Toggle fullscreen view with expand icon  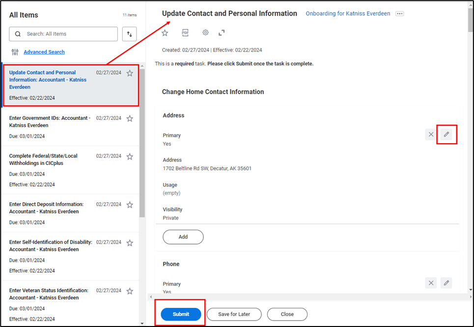coord(222,33)
